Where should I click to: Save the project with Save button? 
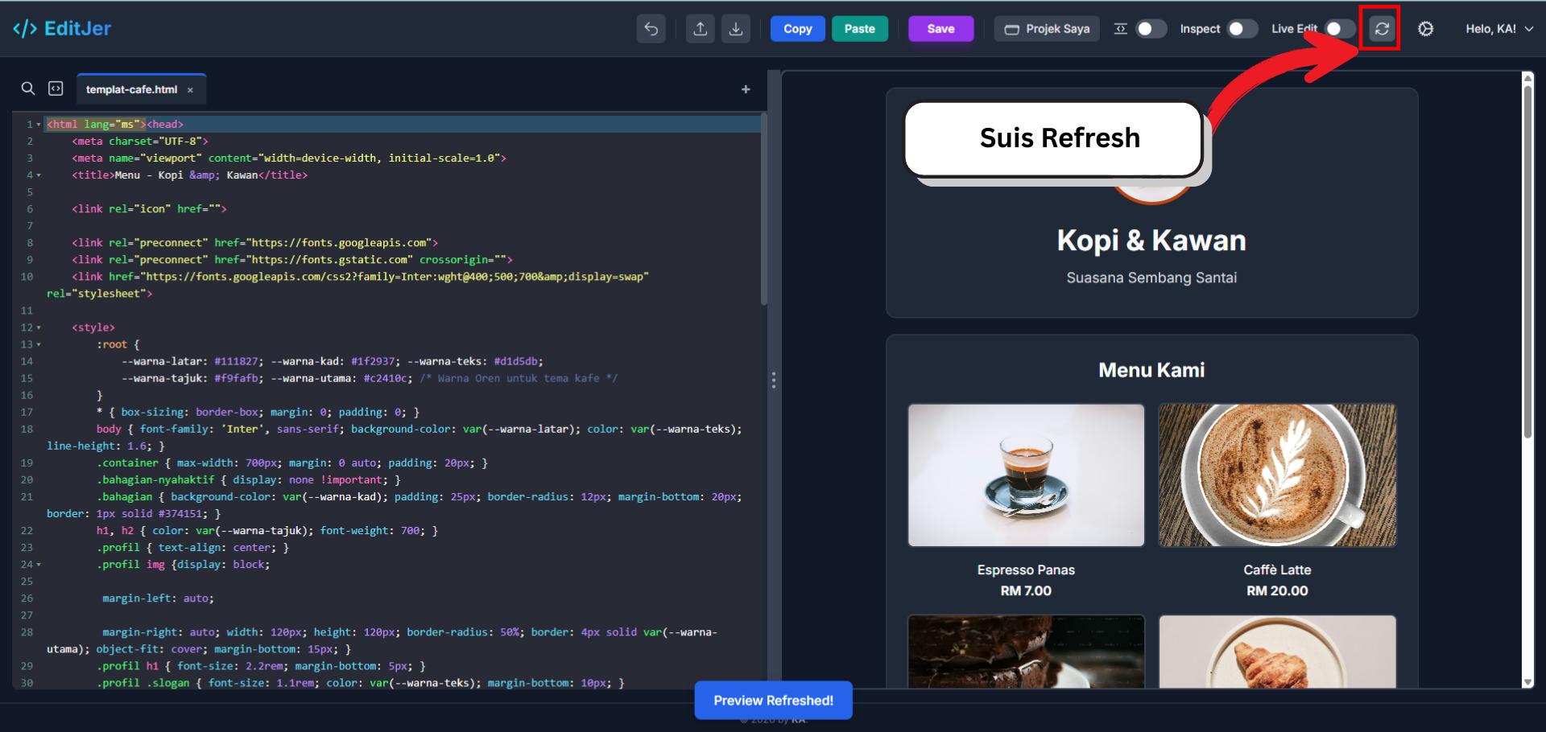coord(940,29)
